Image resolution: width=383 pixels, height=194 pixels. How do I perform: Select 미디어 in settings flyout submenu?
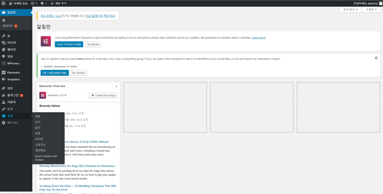[x=39, y=139]
